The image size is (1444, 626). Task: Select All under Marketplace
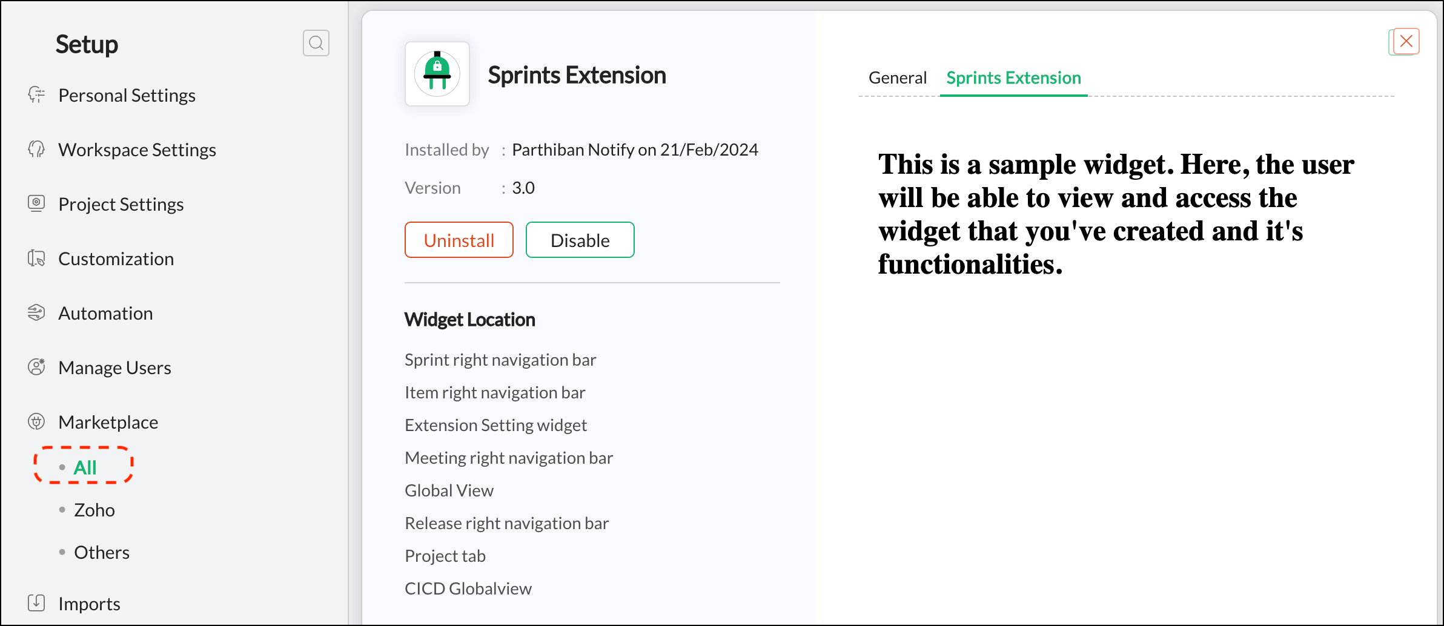85,467
